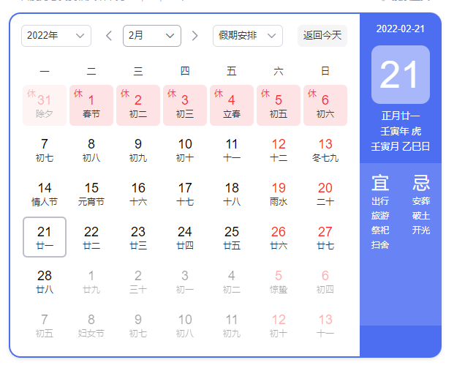Image resolution: width=465 pixels, height=368 pixels.
Task: Select March 3 初一 cell
Action: (x=185, y=281)
